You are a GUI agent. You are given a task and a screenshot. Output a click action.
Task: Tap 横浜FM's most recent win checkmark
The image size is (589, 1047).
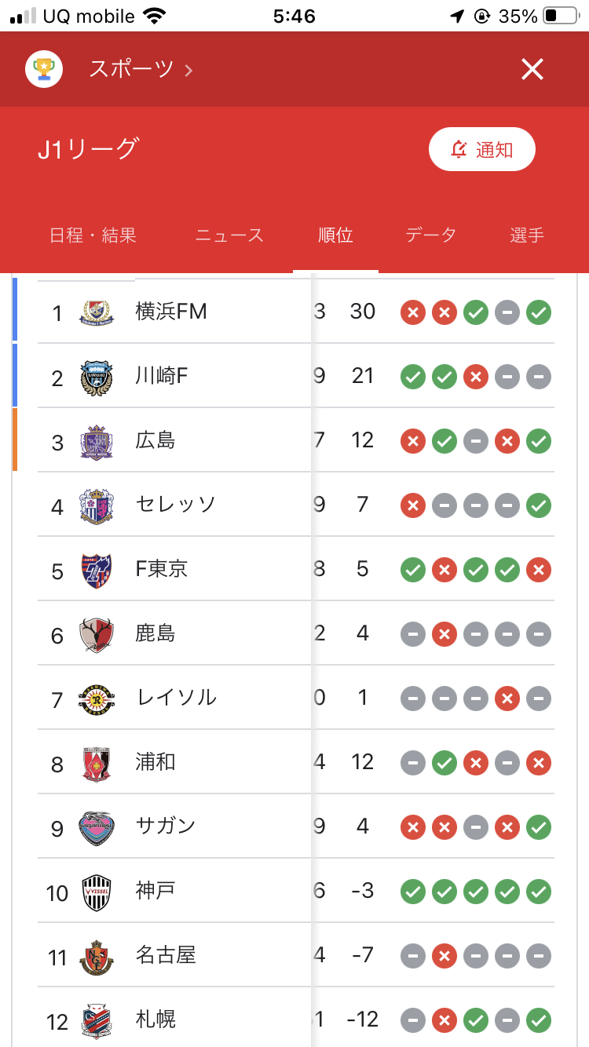(x=539, y=312)
